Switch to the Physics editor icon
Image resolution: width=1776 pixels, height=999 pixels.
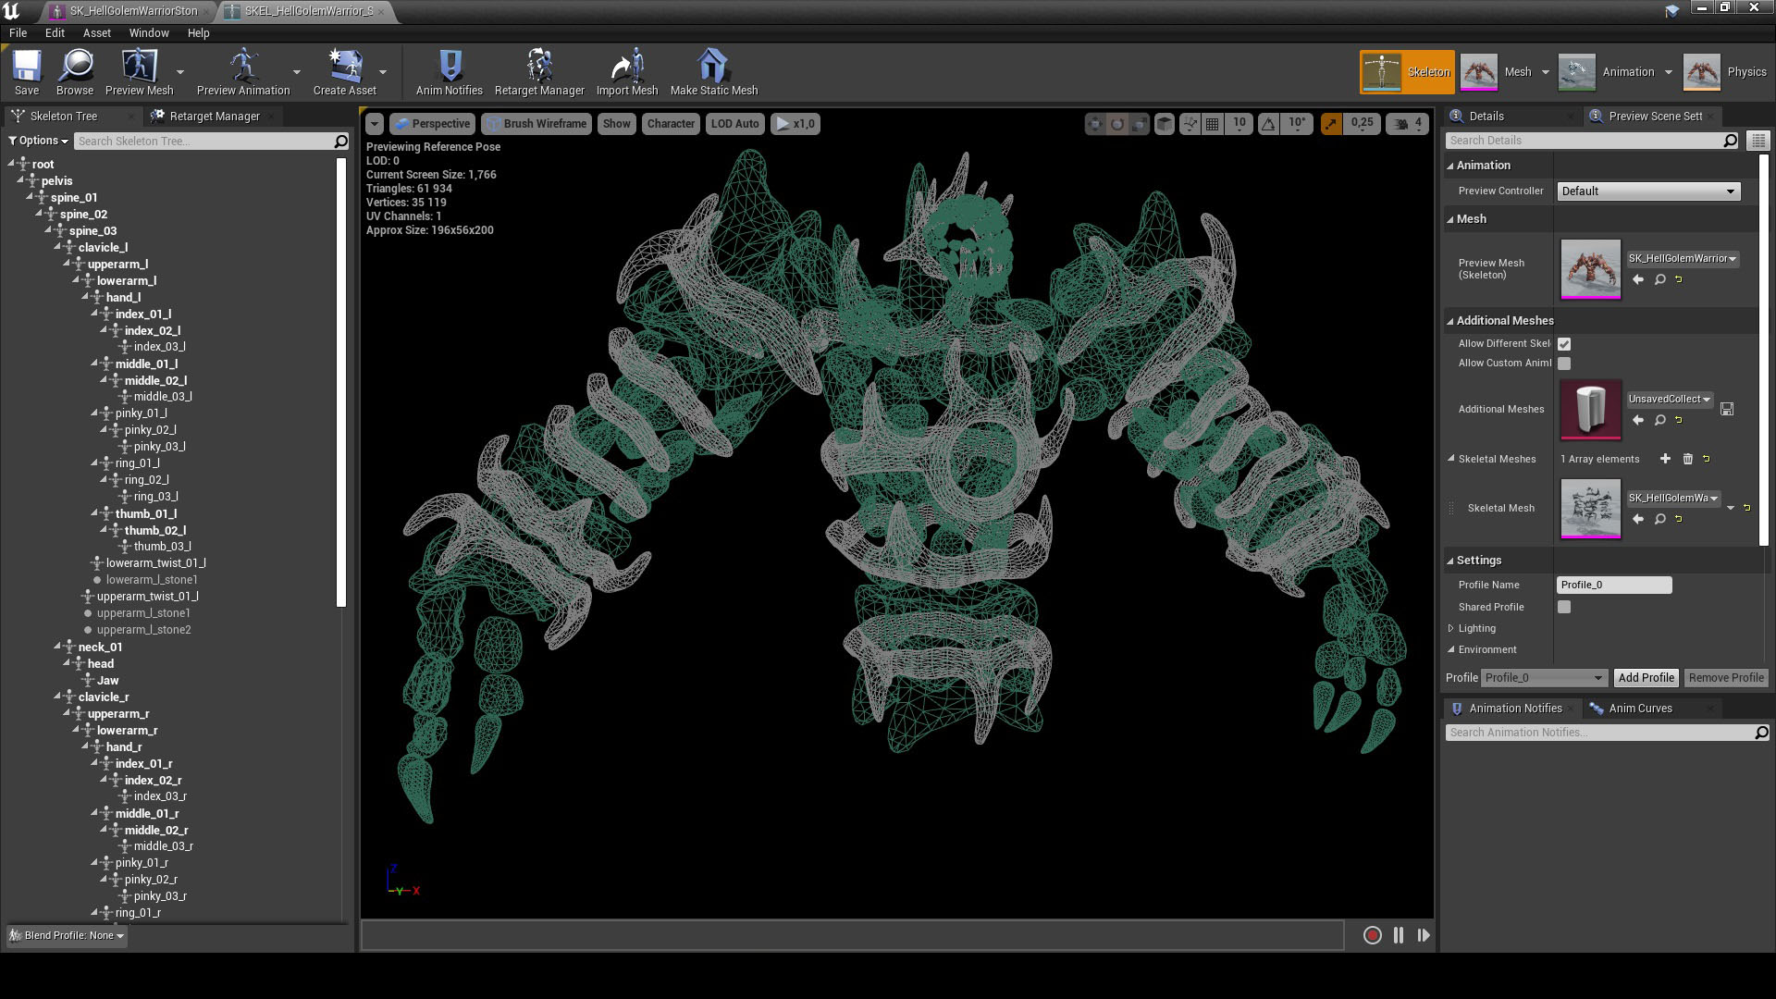pos(1702,71)
